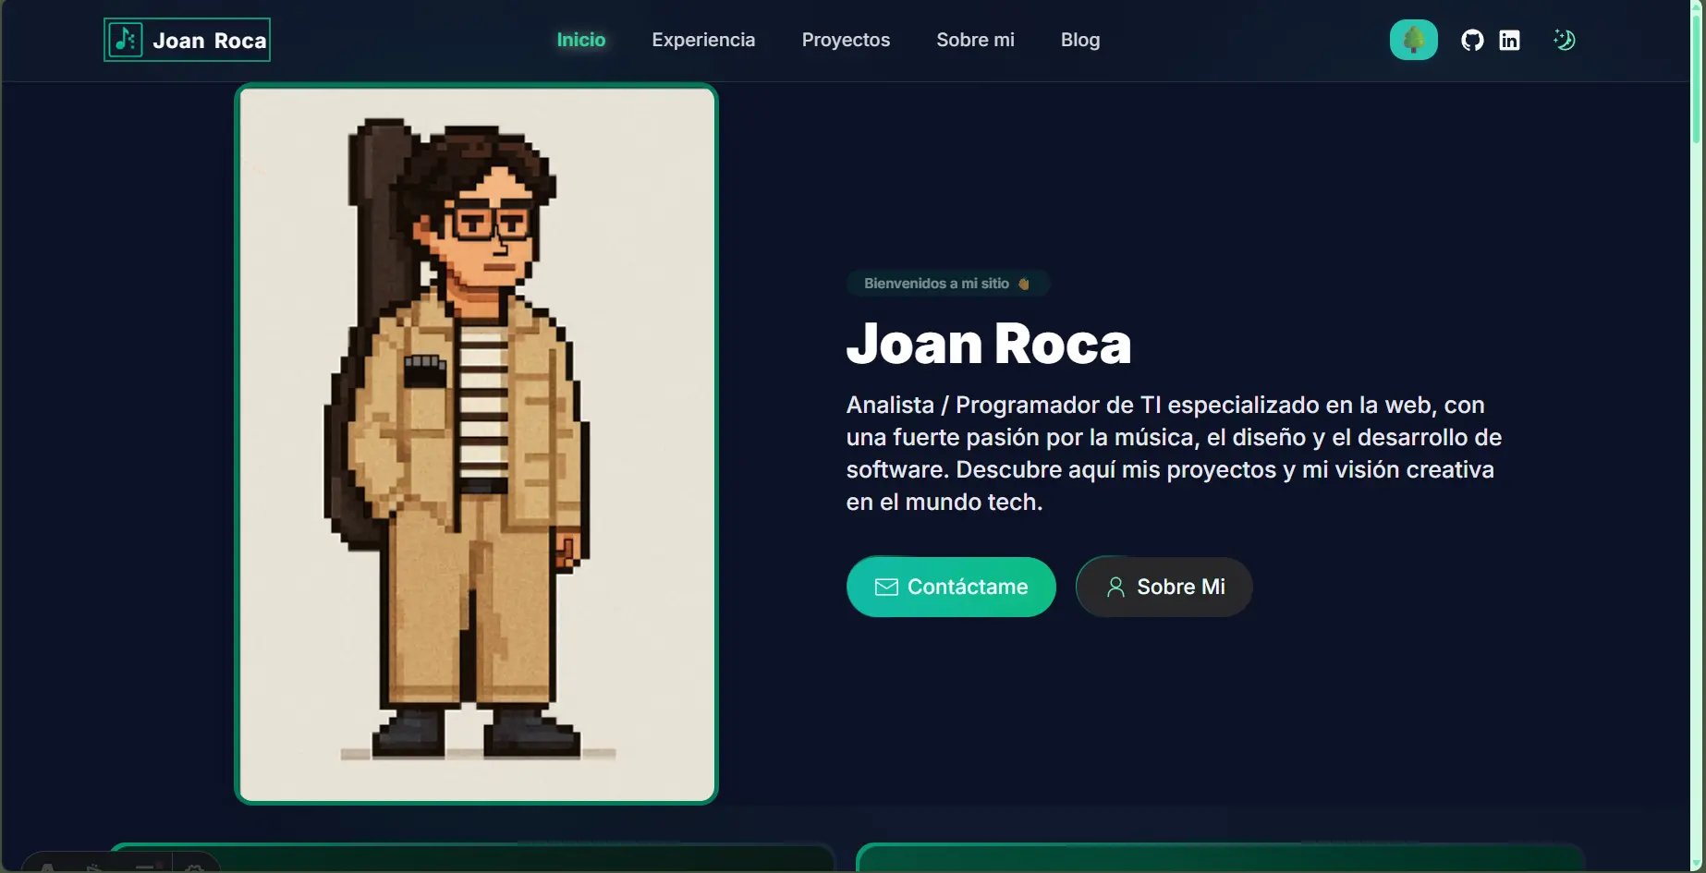Click the envelope icon inside Contáctame
This screenshot has height=873, width=1706.
886,587
